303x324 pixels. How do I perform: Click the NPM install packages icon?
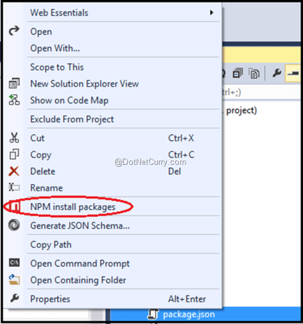point(15,206)
